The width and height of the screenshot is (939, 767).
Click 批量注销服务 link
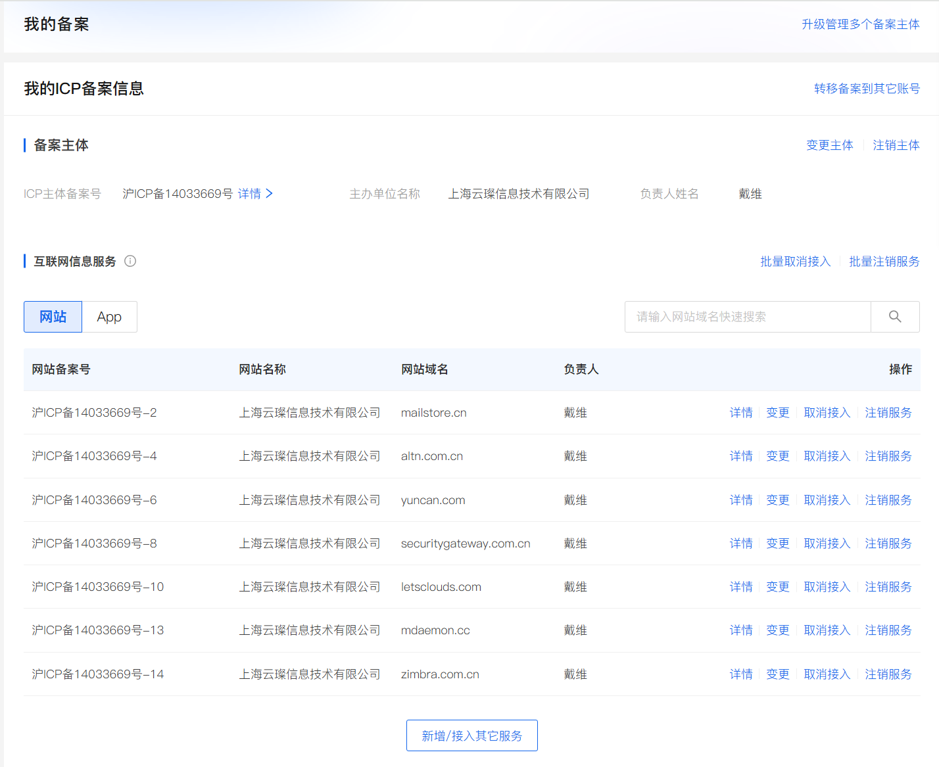884,262
